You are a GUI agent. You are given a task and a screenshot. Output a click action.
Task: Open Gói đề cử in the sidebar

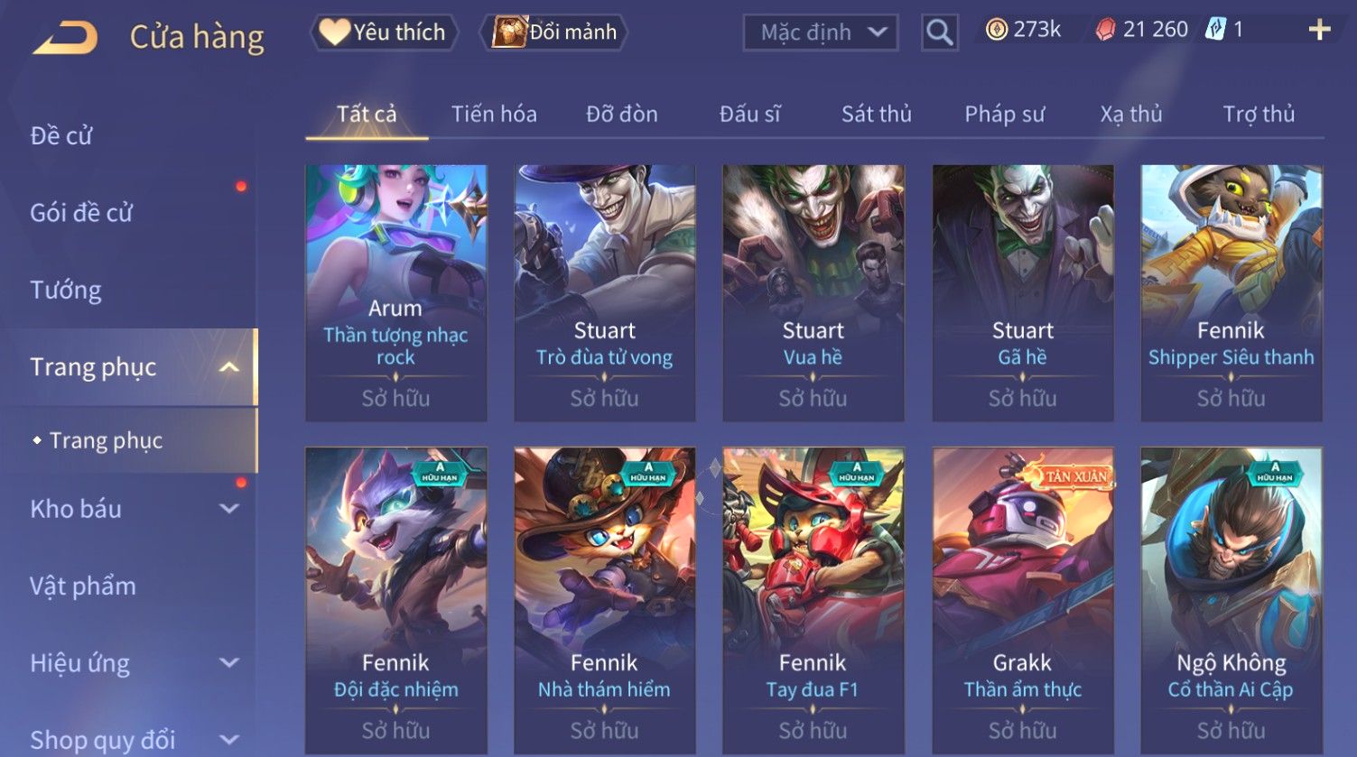(x=81, y=213)
